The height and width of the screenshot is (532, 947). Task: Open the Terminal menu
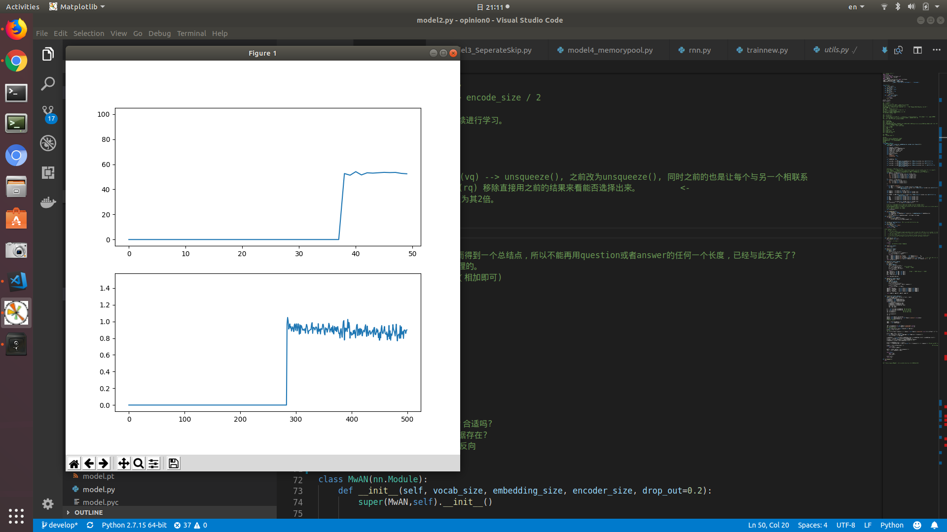(191, 33)
